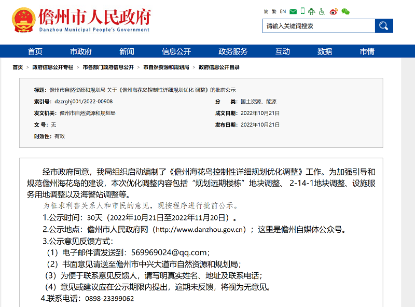This screenshot has width=415, height=307.
Task: Open the Weibo social icon
Action: pyautogui.click(x=334, y=11)
